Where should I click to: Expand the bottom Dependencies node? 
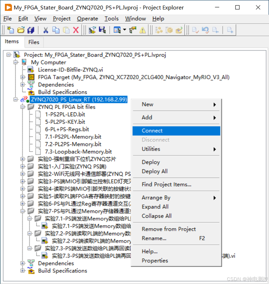22,263
